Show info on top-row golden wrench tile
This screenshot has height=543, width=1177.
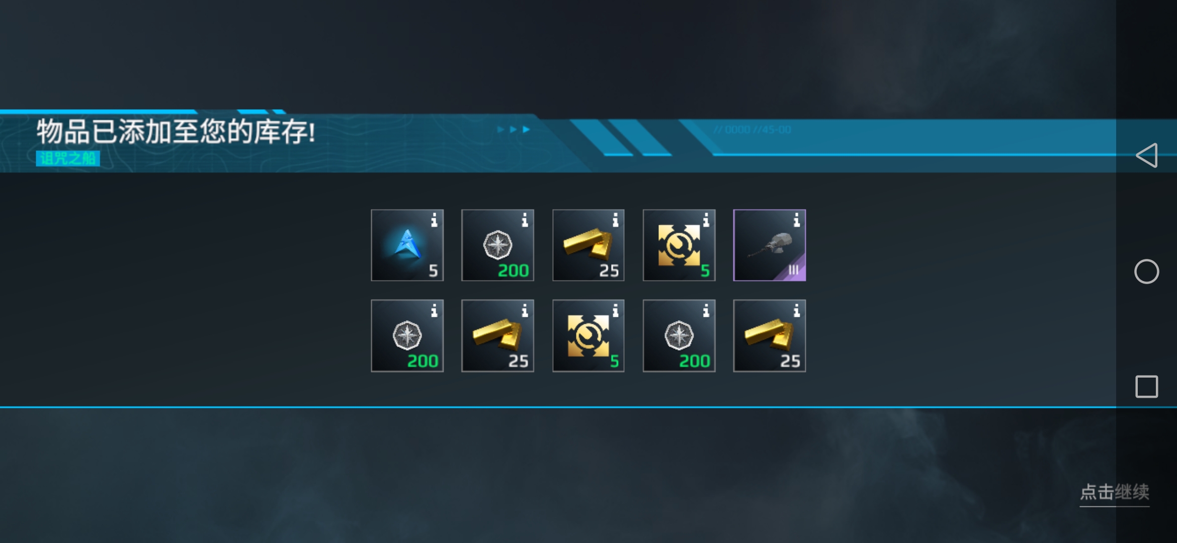[x=706, y=220]
